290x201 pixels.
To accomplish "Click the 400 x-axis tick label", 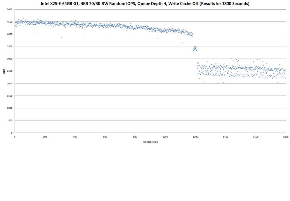I will click(75, 137).
